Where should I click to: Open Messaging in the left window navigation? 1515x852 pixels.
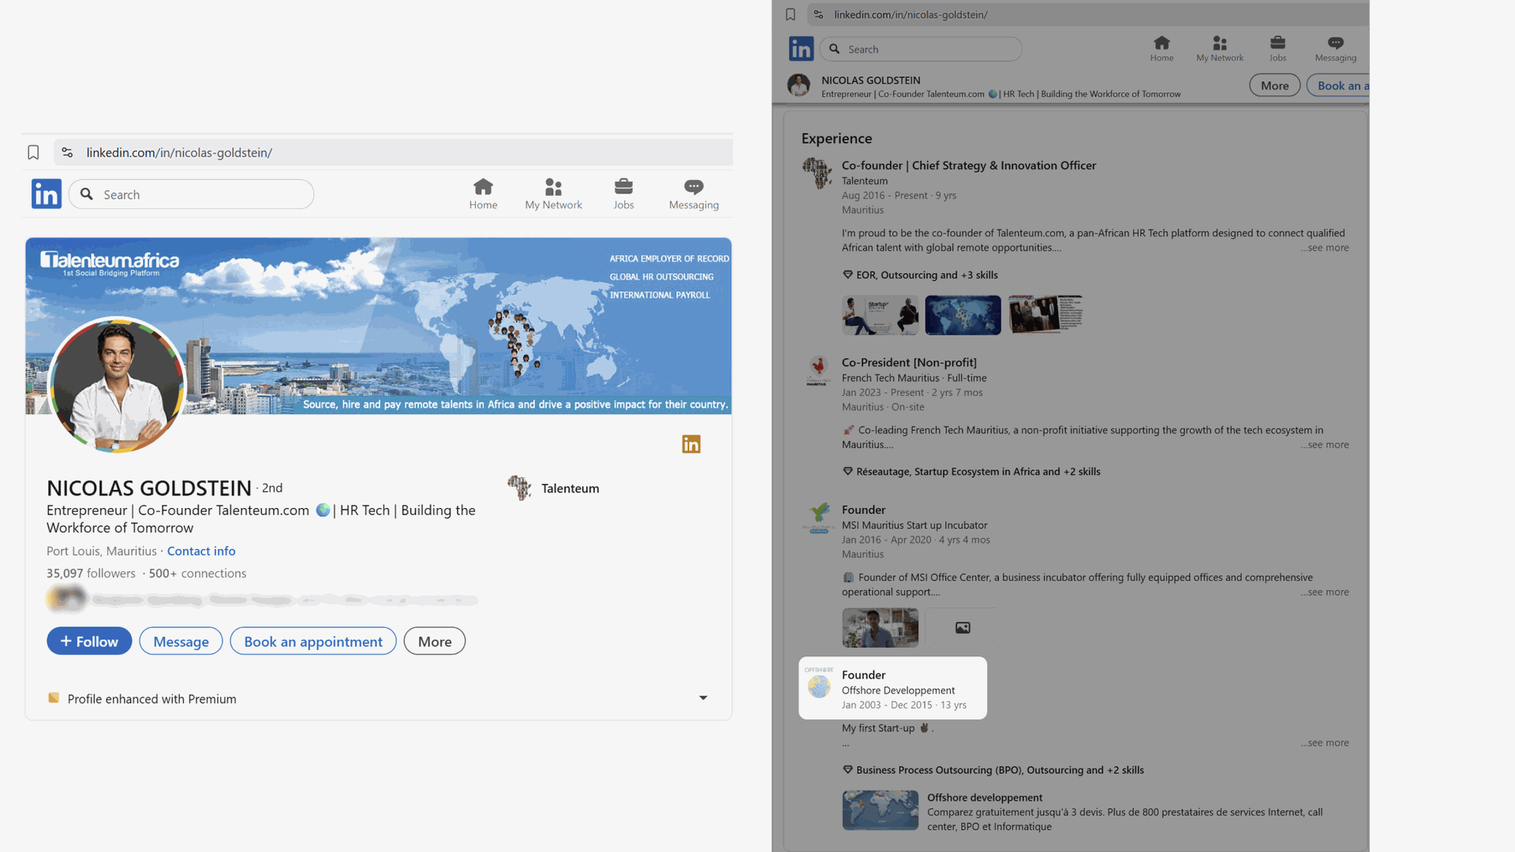[694, 194]
